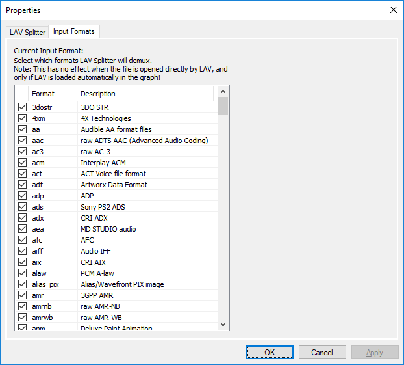Click the Format column header
This screenshot has height=365, width=404.
(53, 94)
